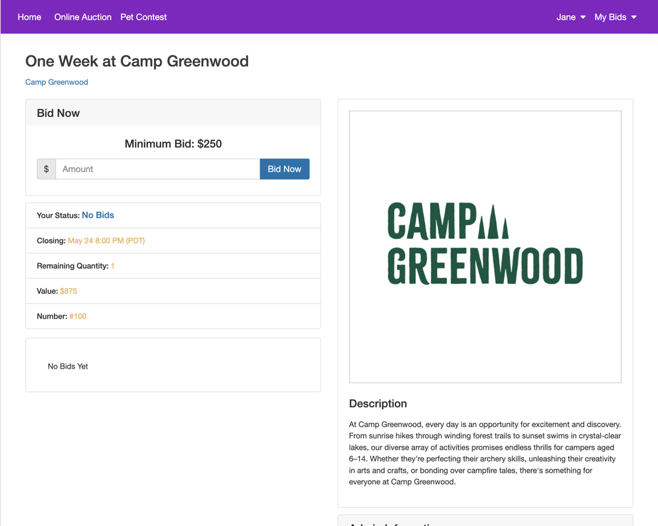Expand the My Bids dropdown
Image resolution: width=658 pixels, height=526 pixels.
[x=615, y=17]
